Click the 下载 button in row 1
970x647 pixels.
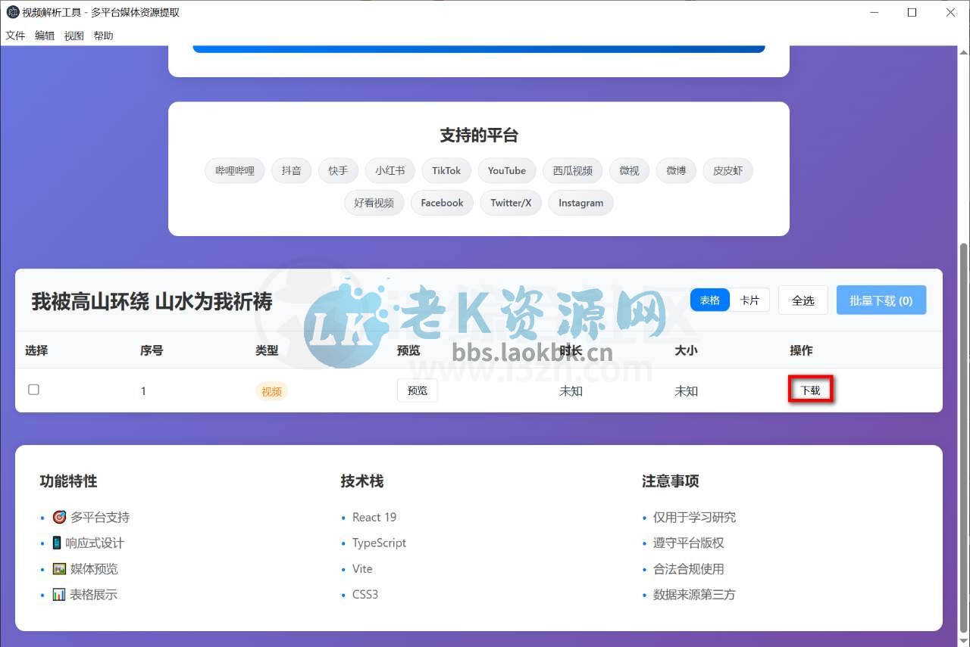pyautogui.click(x=811, y=390)
